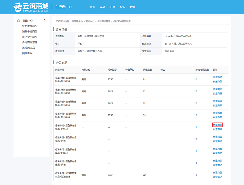Open 未上架的商品 from the sidebar

(x=30, y=37)
